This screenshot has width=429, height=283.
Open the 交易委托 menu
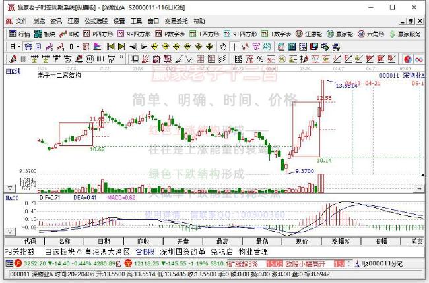[x=176, y=21]
